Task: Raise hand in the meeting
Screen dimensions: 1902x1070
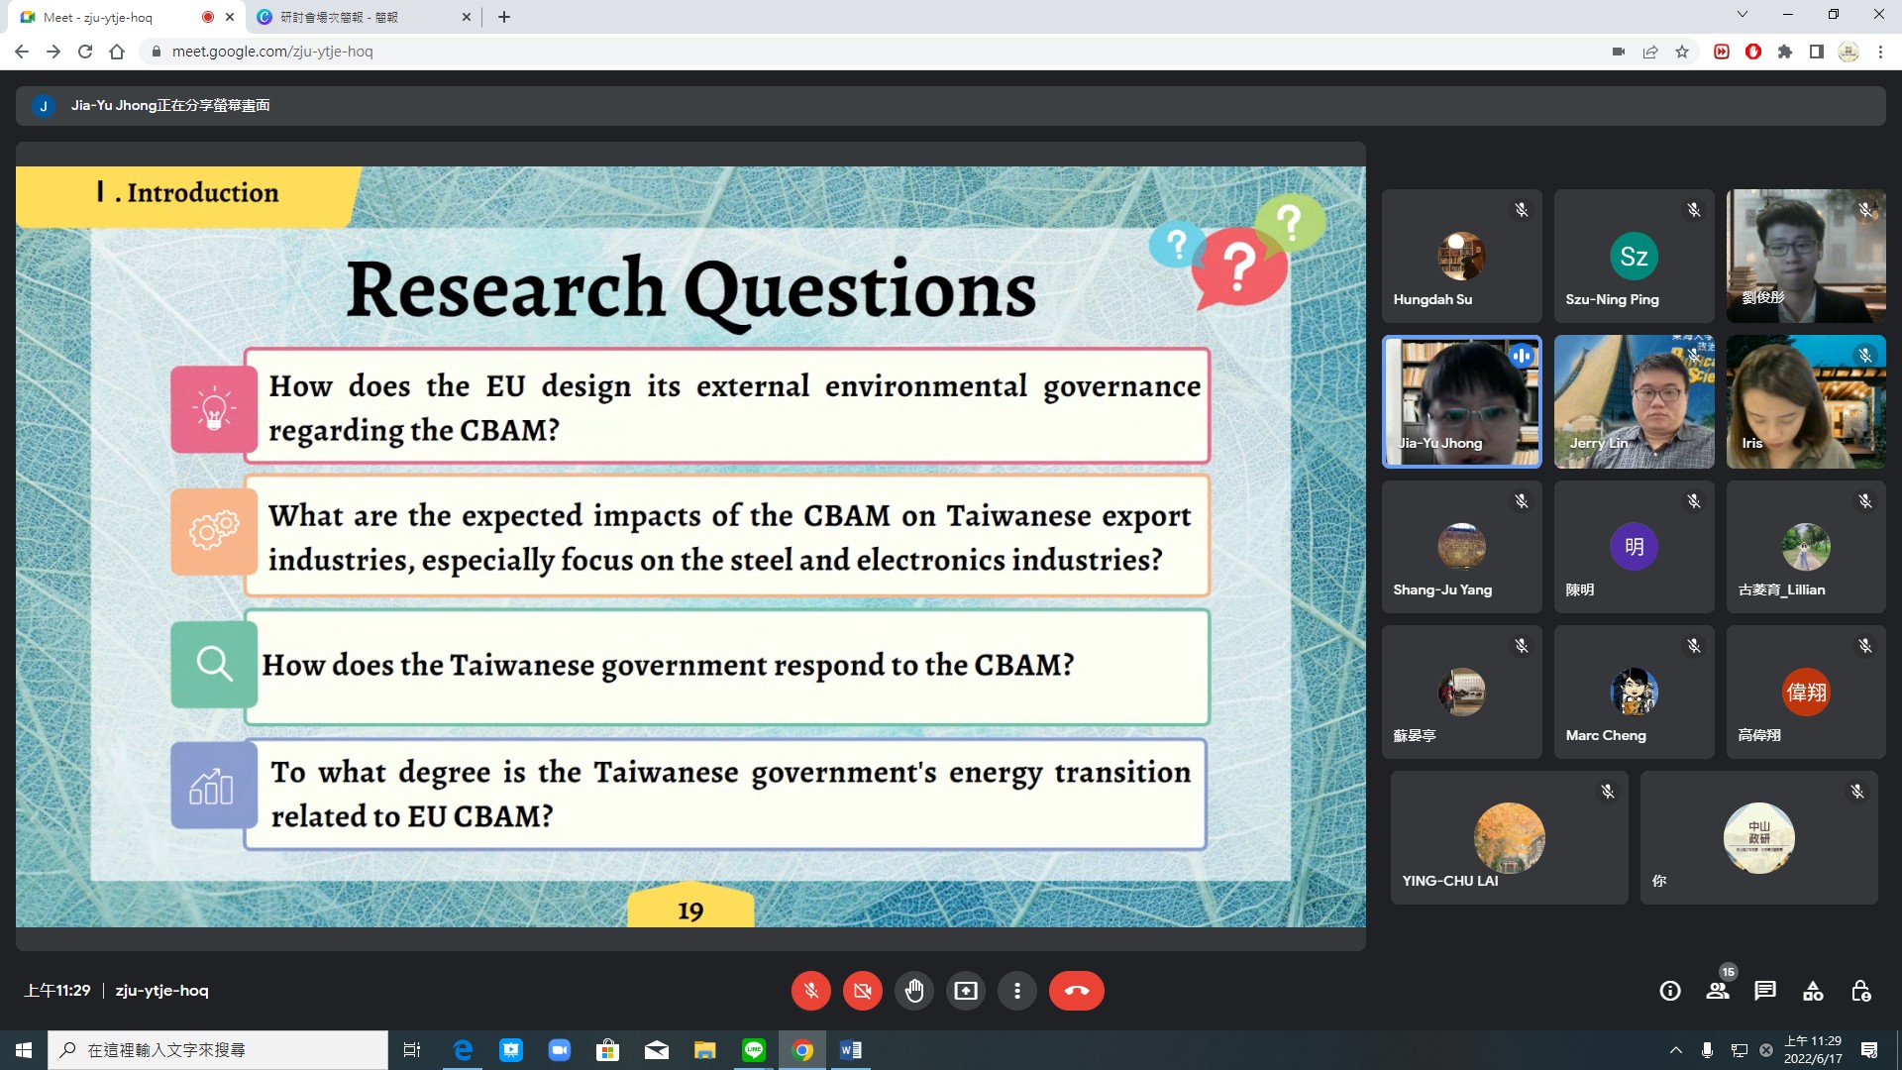Action: [x=914, y=991]
